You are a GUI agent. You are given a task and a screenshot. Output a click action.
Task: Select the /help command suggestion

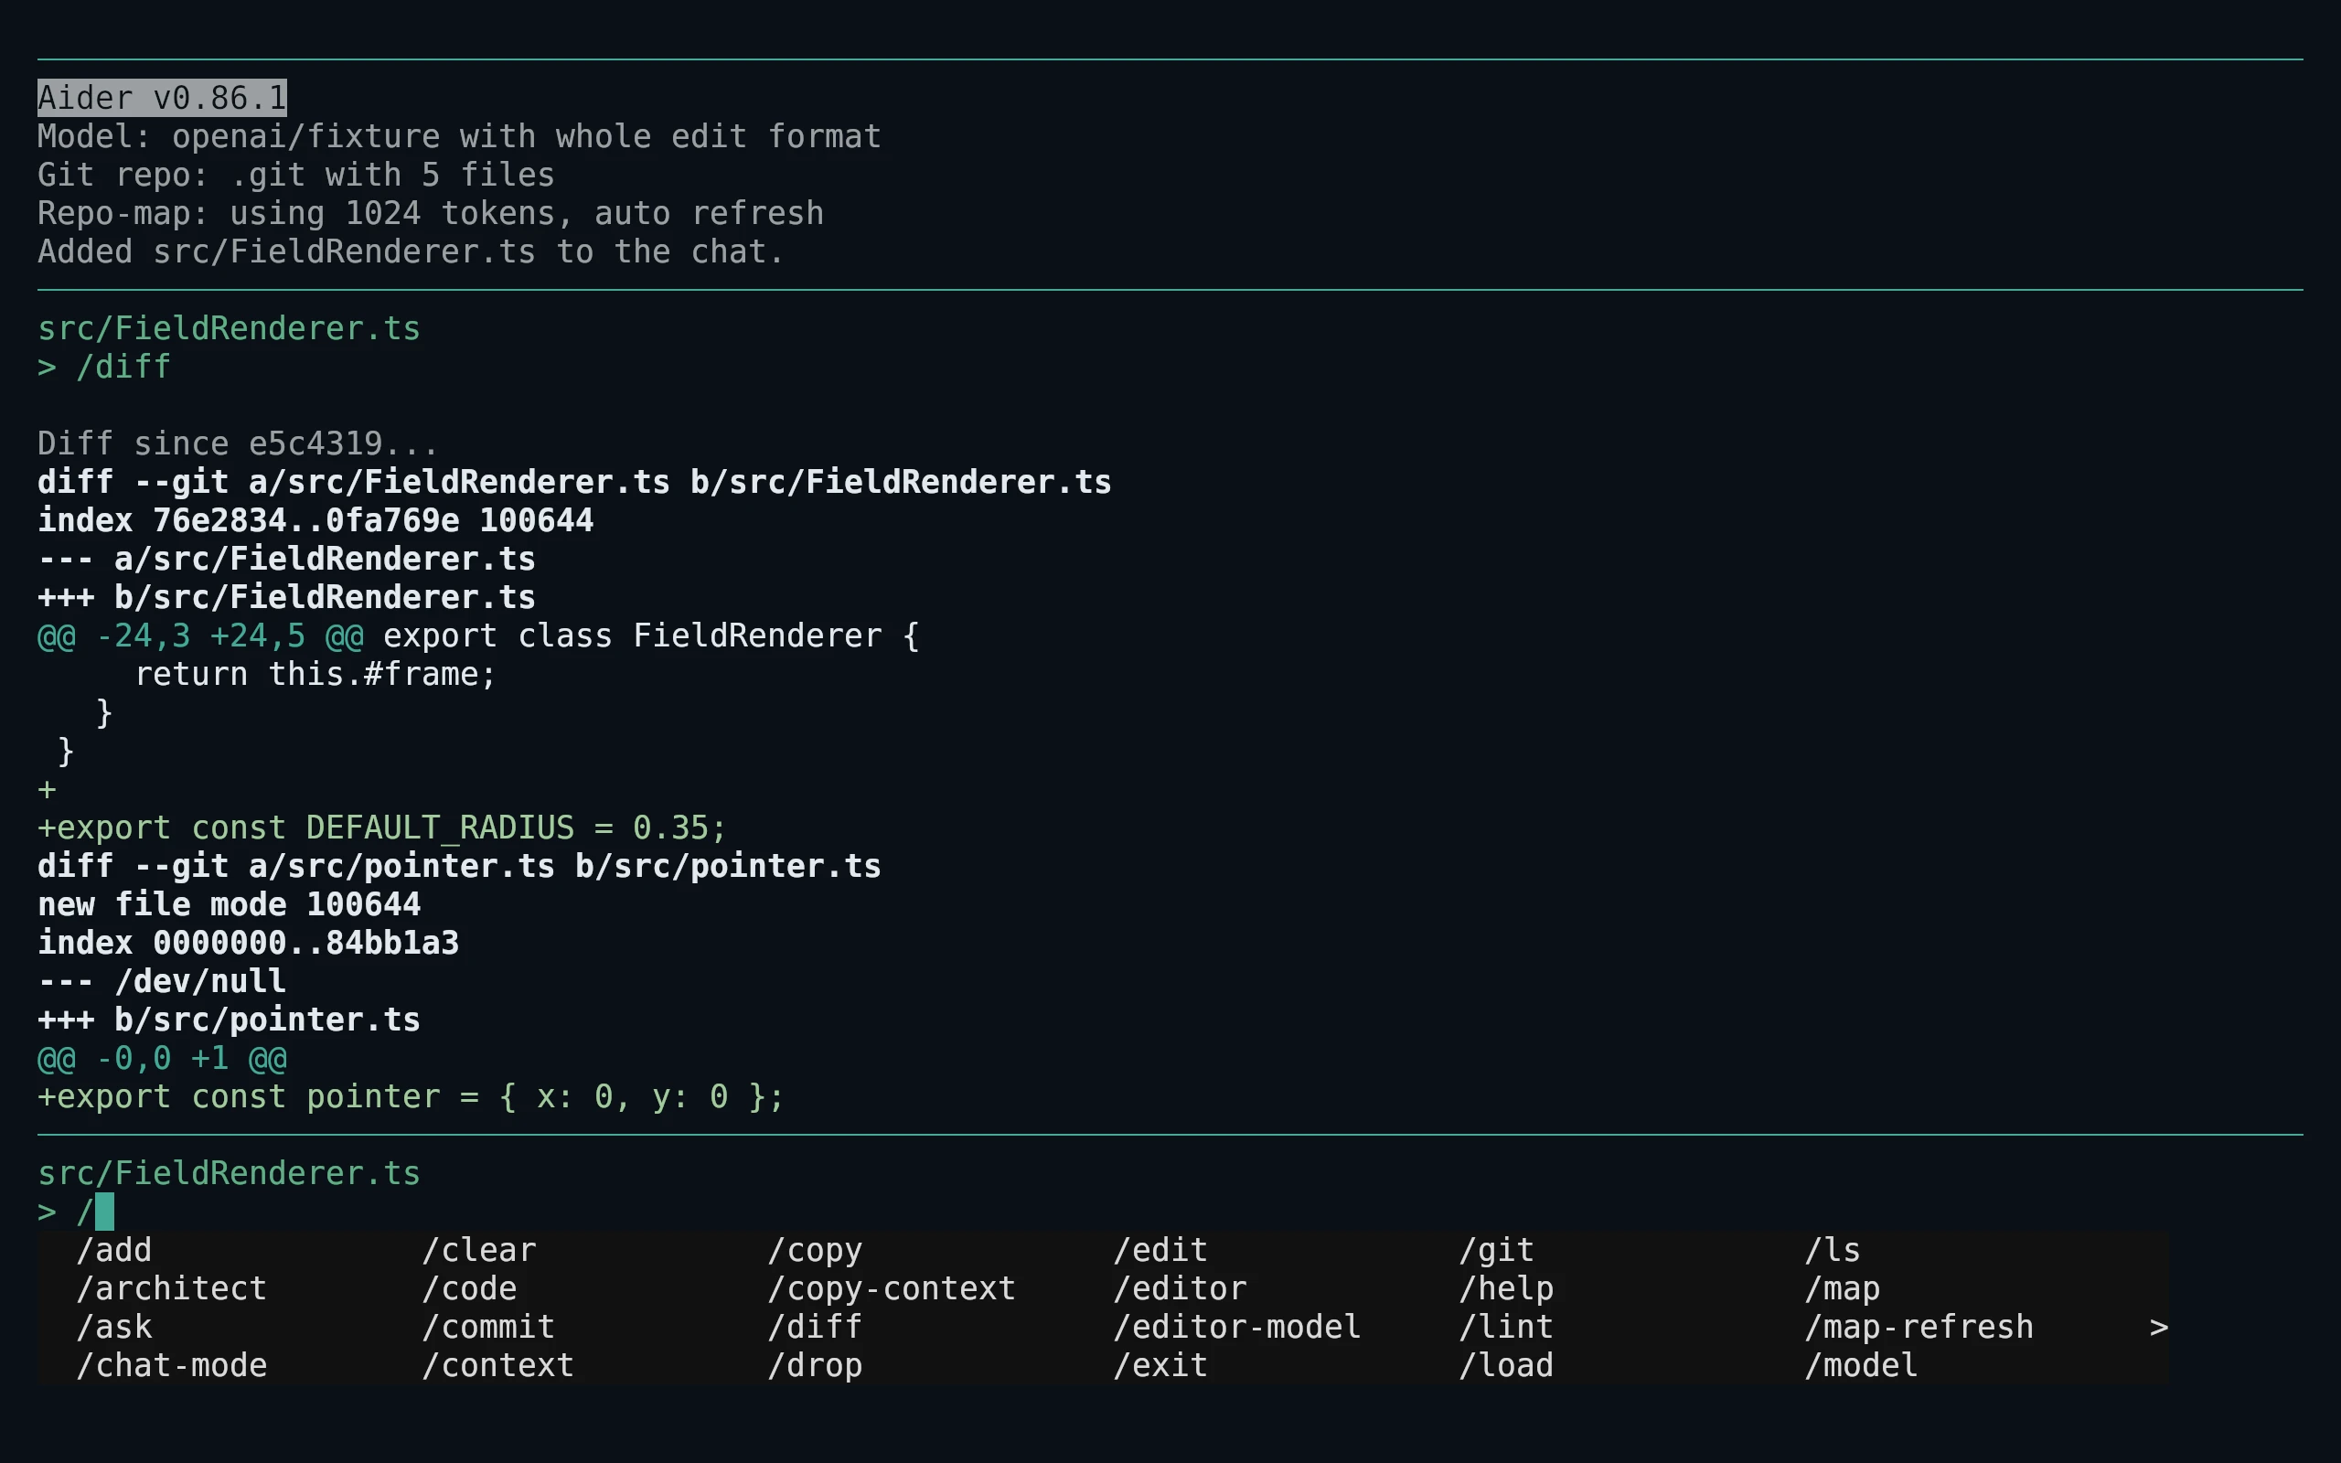pos(1506,1289)
